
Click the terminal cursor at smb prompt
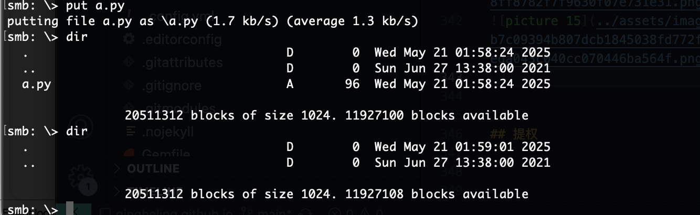pos(70,209)
